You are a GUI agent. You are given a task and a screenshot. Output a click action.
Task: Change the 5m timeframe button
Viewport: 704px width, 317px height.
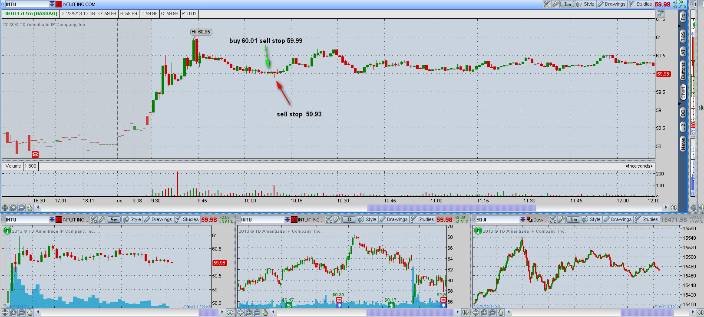point(114,220)
